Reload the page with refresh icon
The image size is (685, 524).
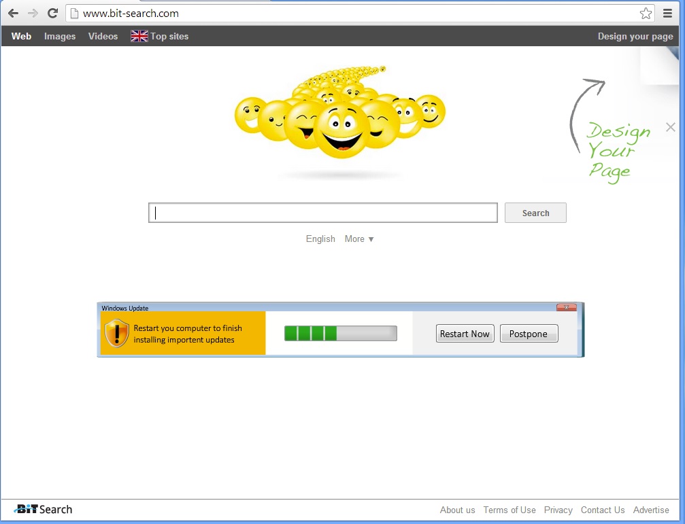tap(53, 14)
